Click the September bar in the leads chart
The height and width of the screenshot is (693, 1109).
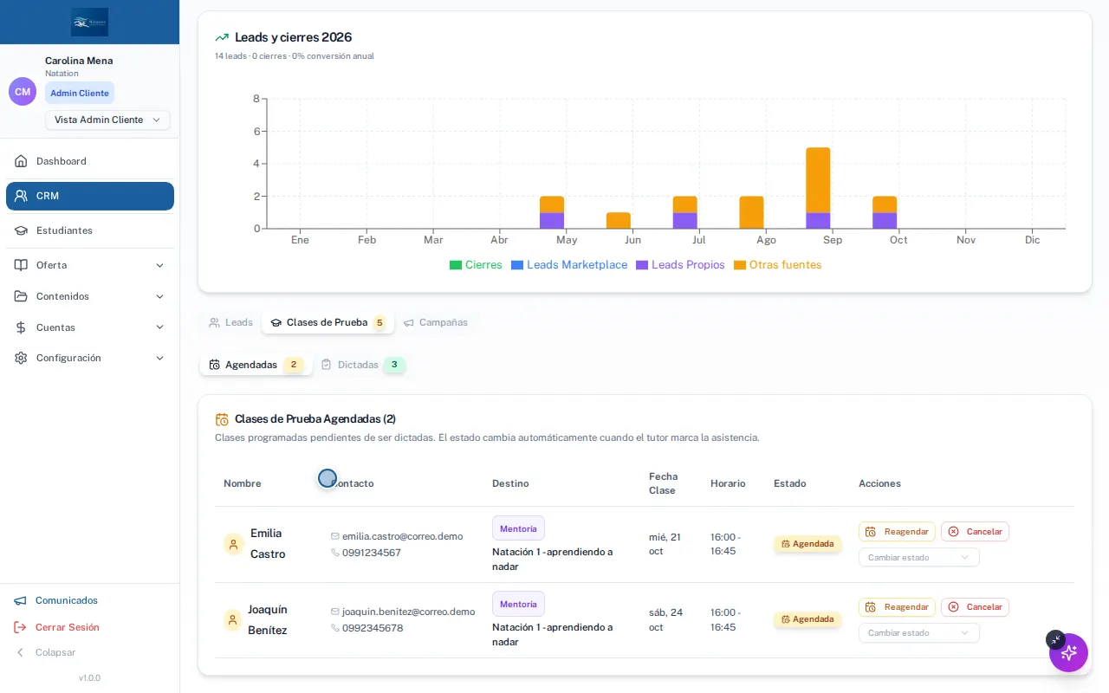click(x=818, y=188)
